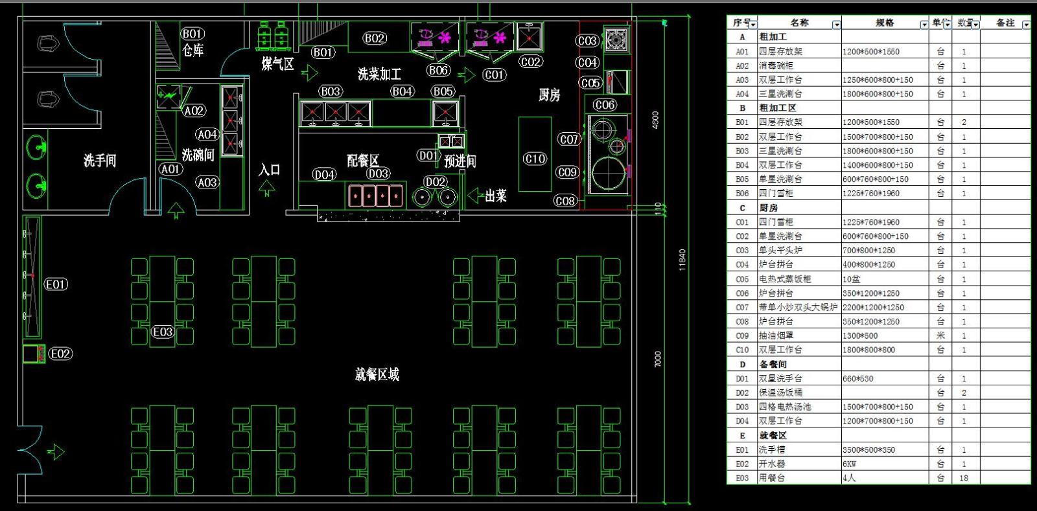Select the four-grid soup pool symbol under D03
Screen dimensions: 1037x511
(376, 196)
